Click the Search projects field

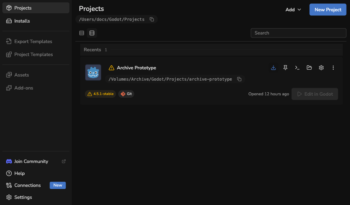[298, 33]
